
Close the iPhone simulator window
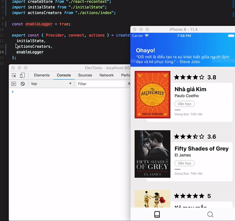coord(135,29)
